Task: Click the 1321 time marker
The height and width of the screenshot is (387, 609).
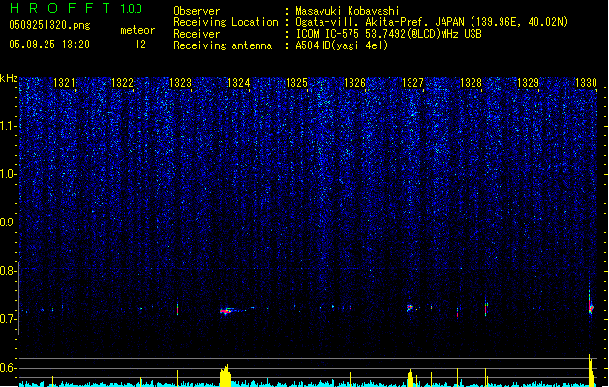Action: (x=64, y=83)
